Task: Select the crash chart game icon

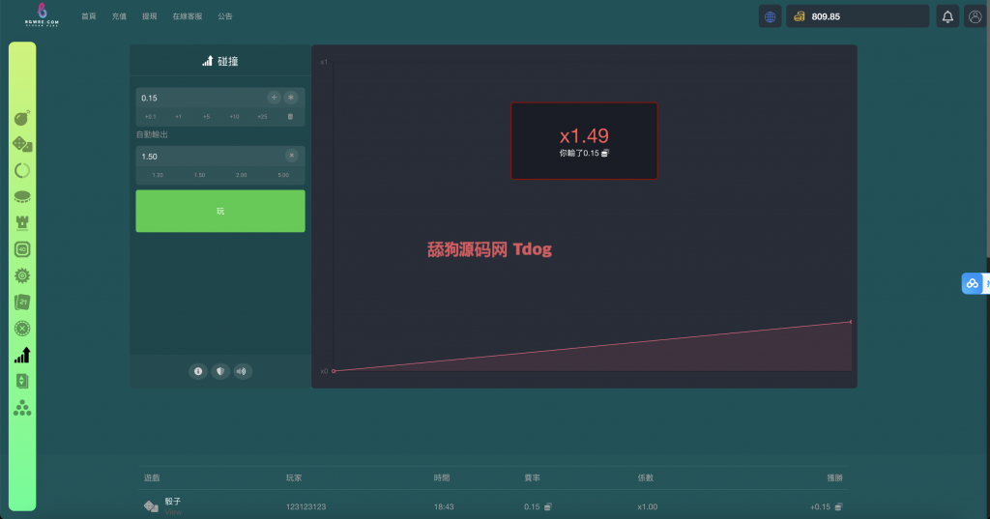Action: 22,355
